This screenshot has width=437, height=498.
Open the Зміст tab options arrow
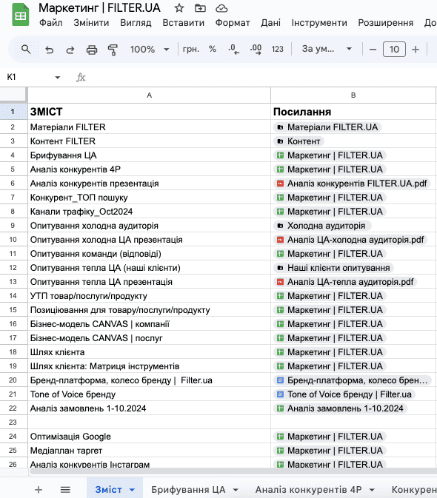click(x=133, y=490)
